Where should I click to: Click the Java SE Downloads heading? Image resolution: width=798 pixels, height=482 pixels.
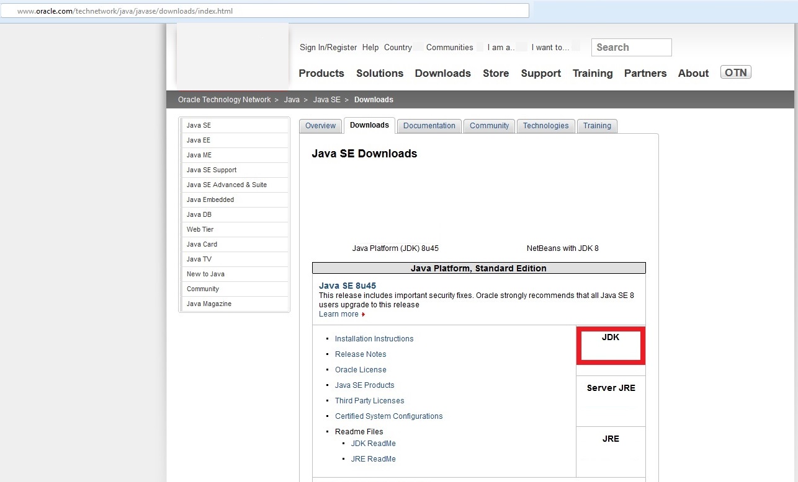[x=364, y=154]
